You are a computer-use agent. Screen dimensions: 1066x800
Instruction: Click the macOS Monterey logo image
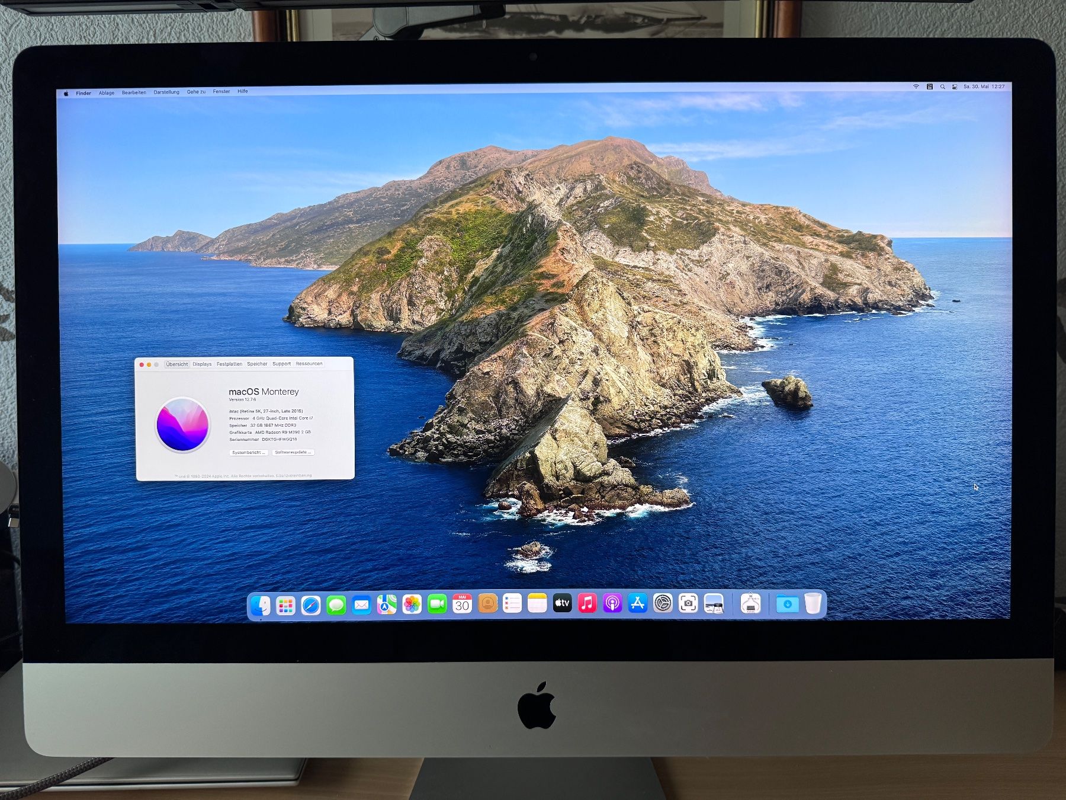(x=182, y=424)
